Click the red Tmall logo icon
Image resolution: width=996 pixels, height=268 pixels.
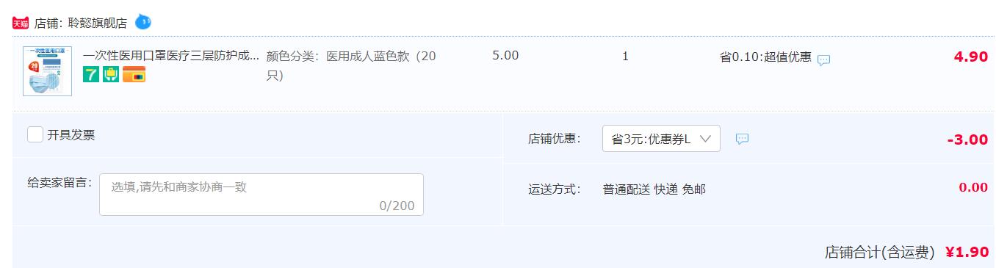(21, 23)
